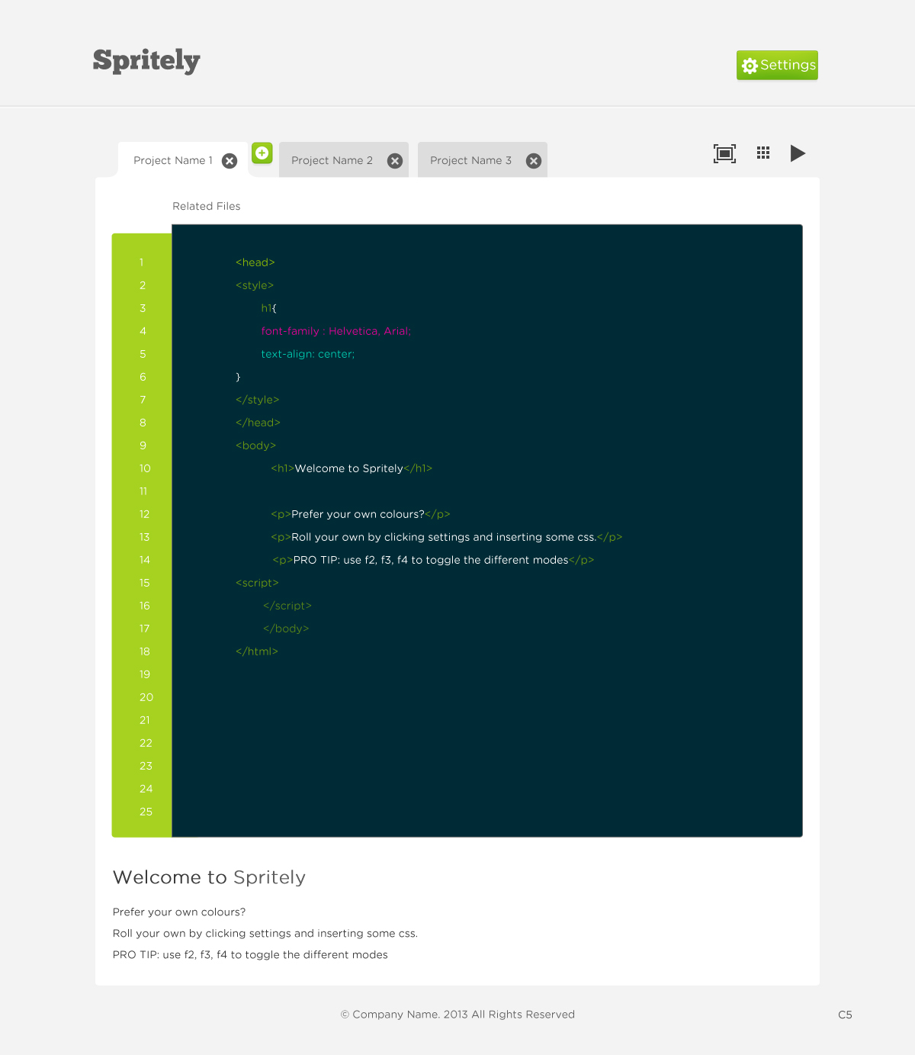The image size is (915, 1055).
Task: Switch to the Project Name 3 tab
Action: click(470, 160)
